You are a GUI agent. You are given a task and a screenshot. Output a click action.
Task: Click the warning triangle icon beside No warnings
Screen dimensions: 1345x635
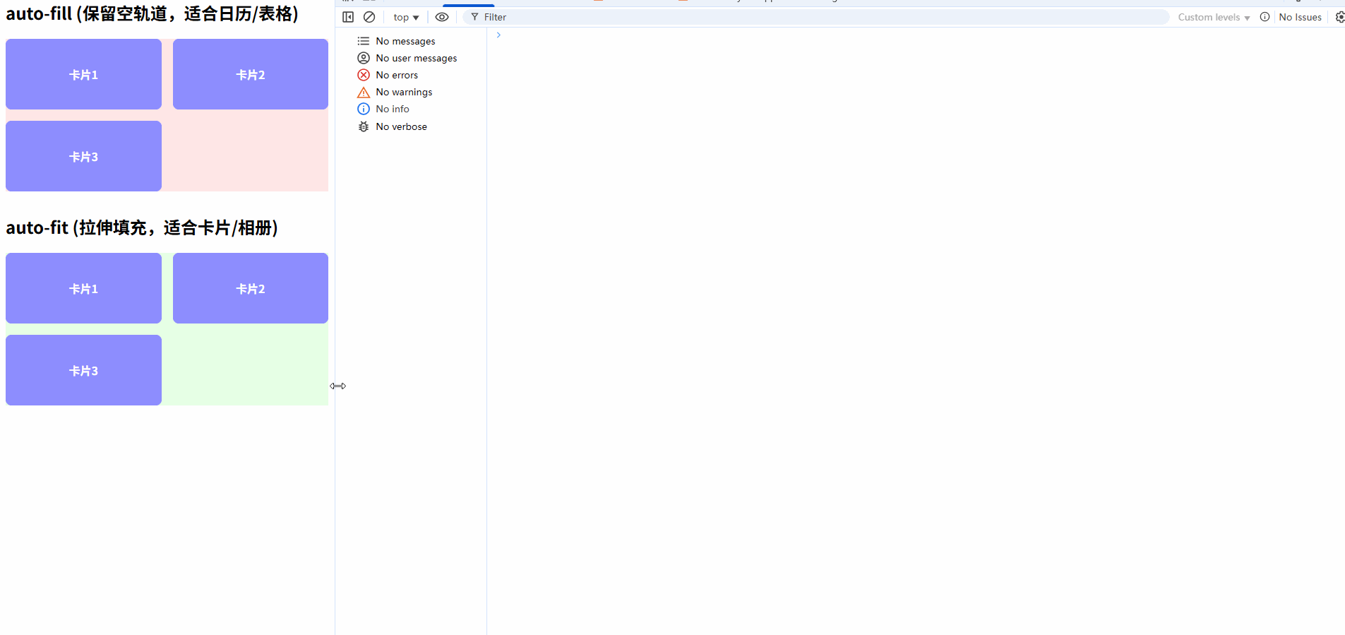click(x=364, y=93)
